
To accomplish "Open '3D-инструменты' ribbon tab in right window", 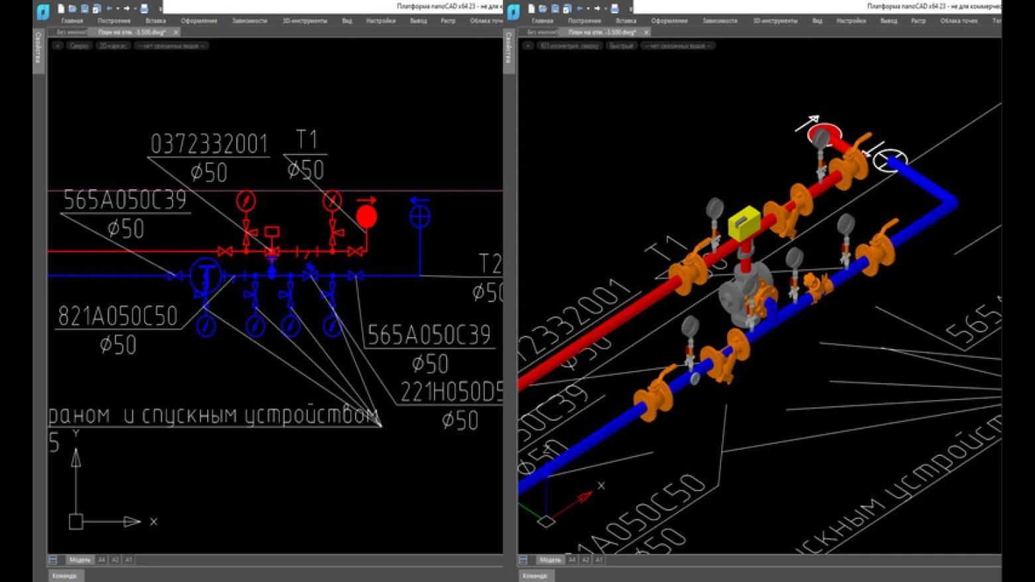I will click(x=775, y=21).
